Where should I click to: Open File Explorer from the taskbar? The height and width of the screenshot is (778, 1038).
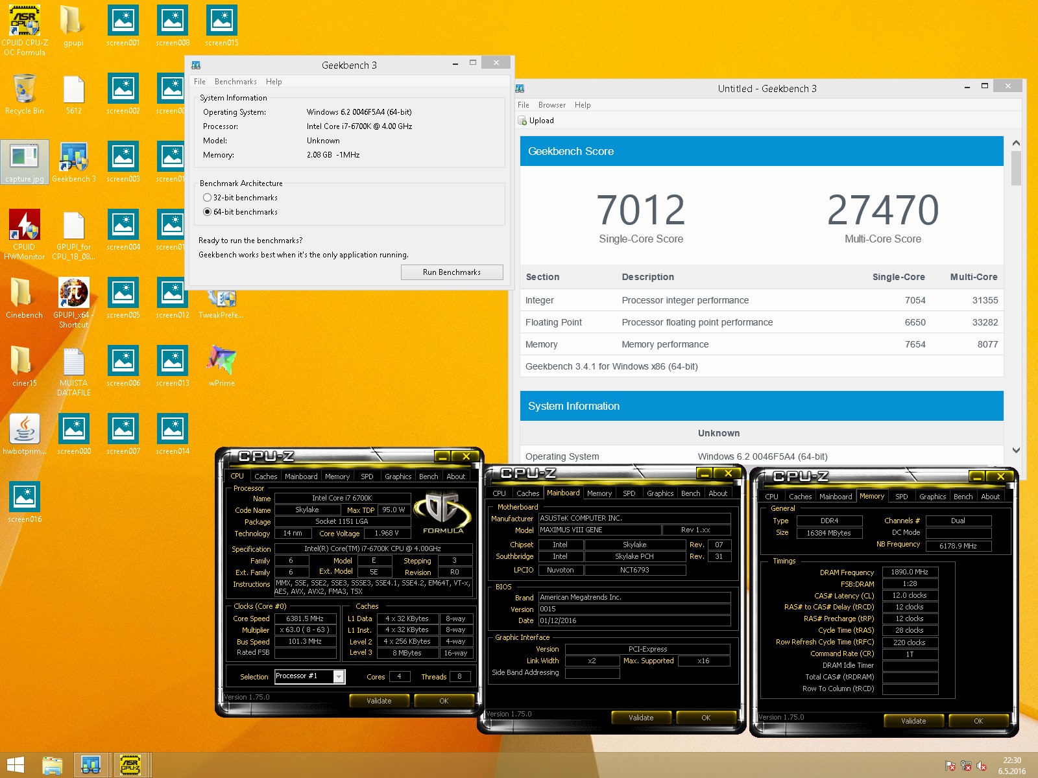tap(52, 766)
